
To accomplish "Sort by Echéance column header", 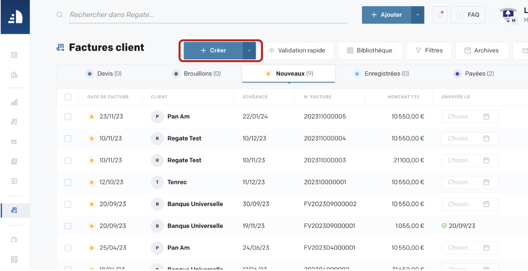I will click(x=255, y=97).
